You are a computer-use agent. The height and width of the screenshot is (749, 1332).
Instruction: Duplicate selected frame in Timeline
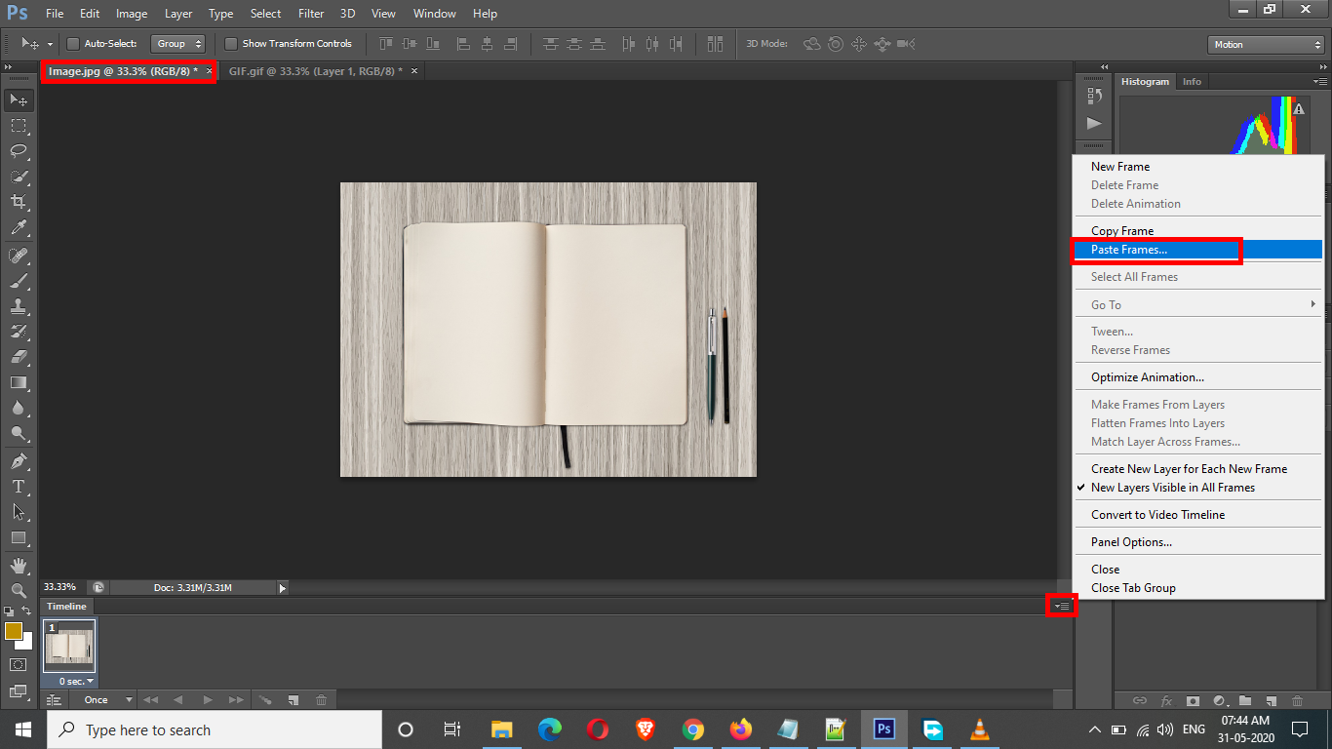click(292, 700)
